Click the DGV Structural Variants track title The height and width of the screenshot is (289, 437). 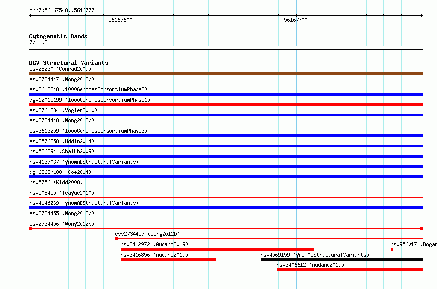click(x=69, y=63)
